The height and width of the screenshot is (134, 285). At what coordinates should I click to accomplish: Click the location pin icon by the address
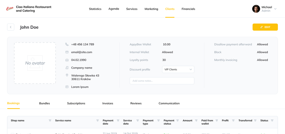(67, 75)
